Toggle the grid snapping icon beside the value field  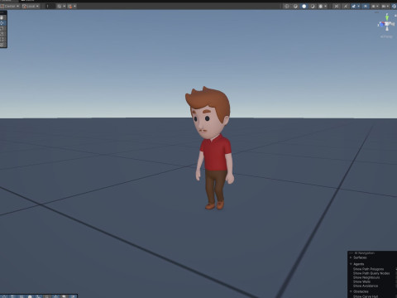pyautogui.click(x=60, y=6)
